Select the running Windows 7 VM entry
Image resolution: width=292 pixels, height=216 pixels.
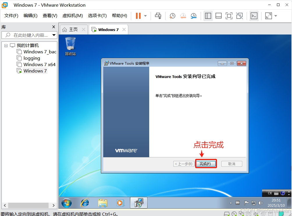pos(32,71)
